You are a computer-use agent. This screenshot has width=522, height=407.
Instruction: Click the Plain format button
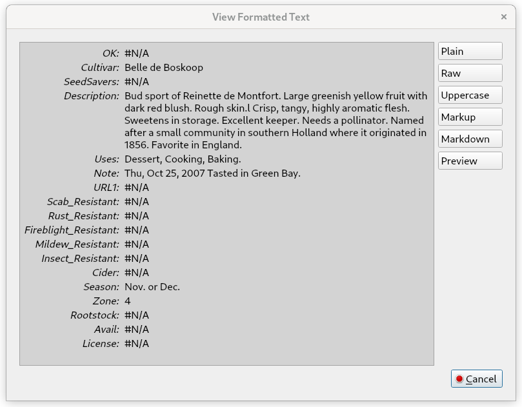470,52
